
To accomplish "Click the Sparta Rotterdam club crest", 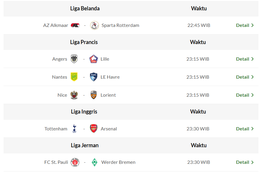I will [x=94, y=25].
